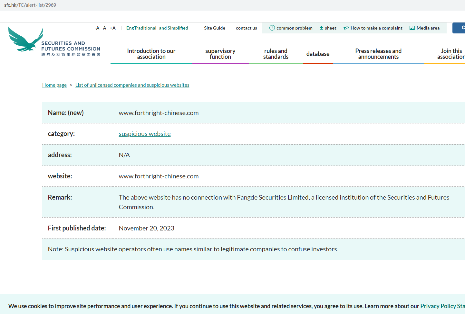This screenshot has height=314, width=465.
Task: Open List of unlicensed companies breadcrumb
Action: click(x=132, y=85)
